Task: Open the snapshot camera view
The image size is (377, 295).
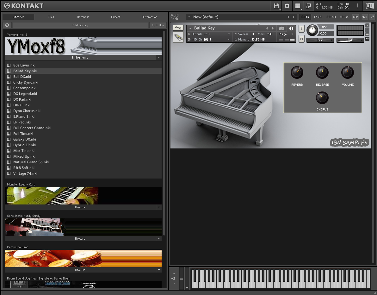Action: click(281, 28)
